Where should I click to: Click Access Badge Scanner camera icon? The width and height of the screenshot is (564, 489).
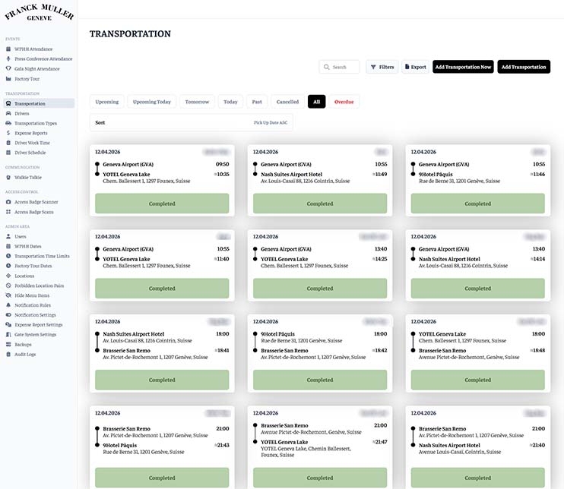pos(8,202)
